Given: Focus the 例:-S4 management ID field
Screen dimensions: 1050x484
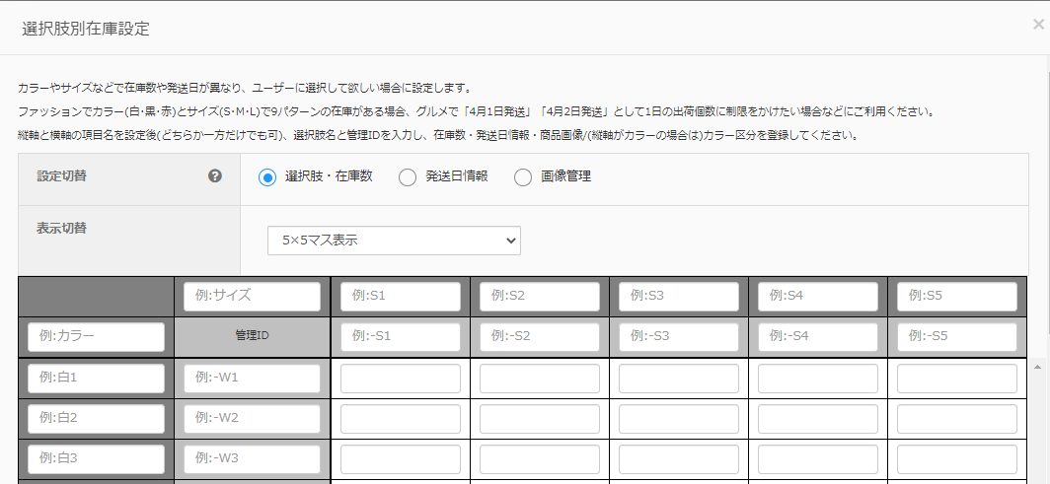Looking at the screenshot, I should coord(818,337).
